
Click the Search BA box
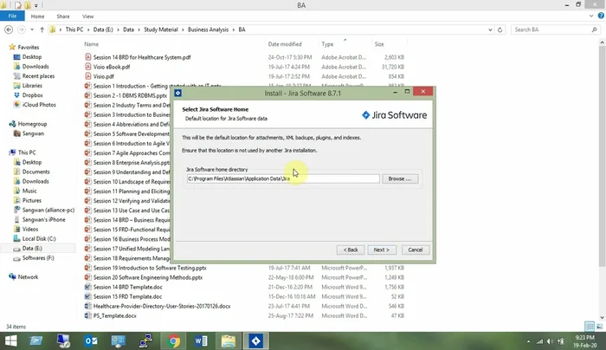(x=556, y=29)
